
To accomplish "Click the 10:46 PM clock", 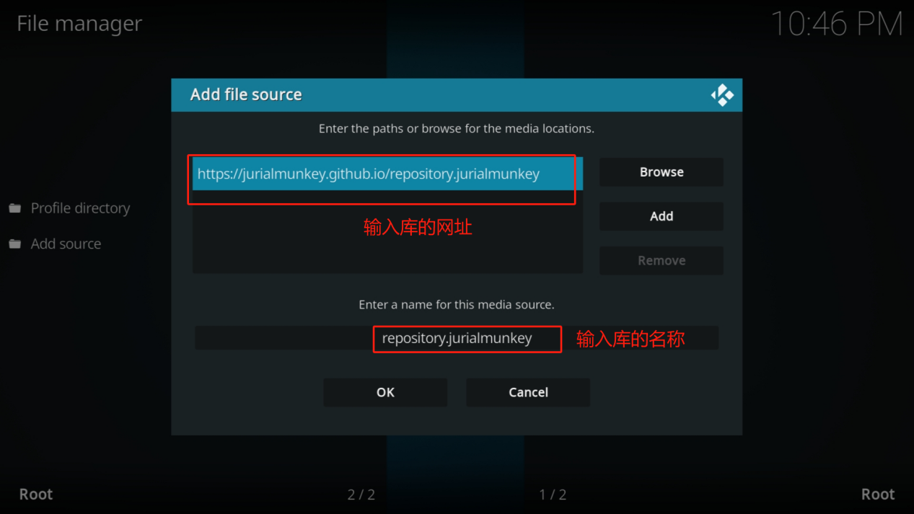I will click(x=837, y=25).
